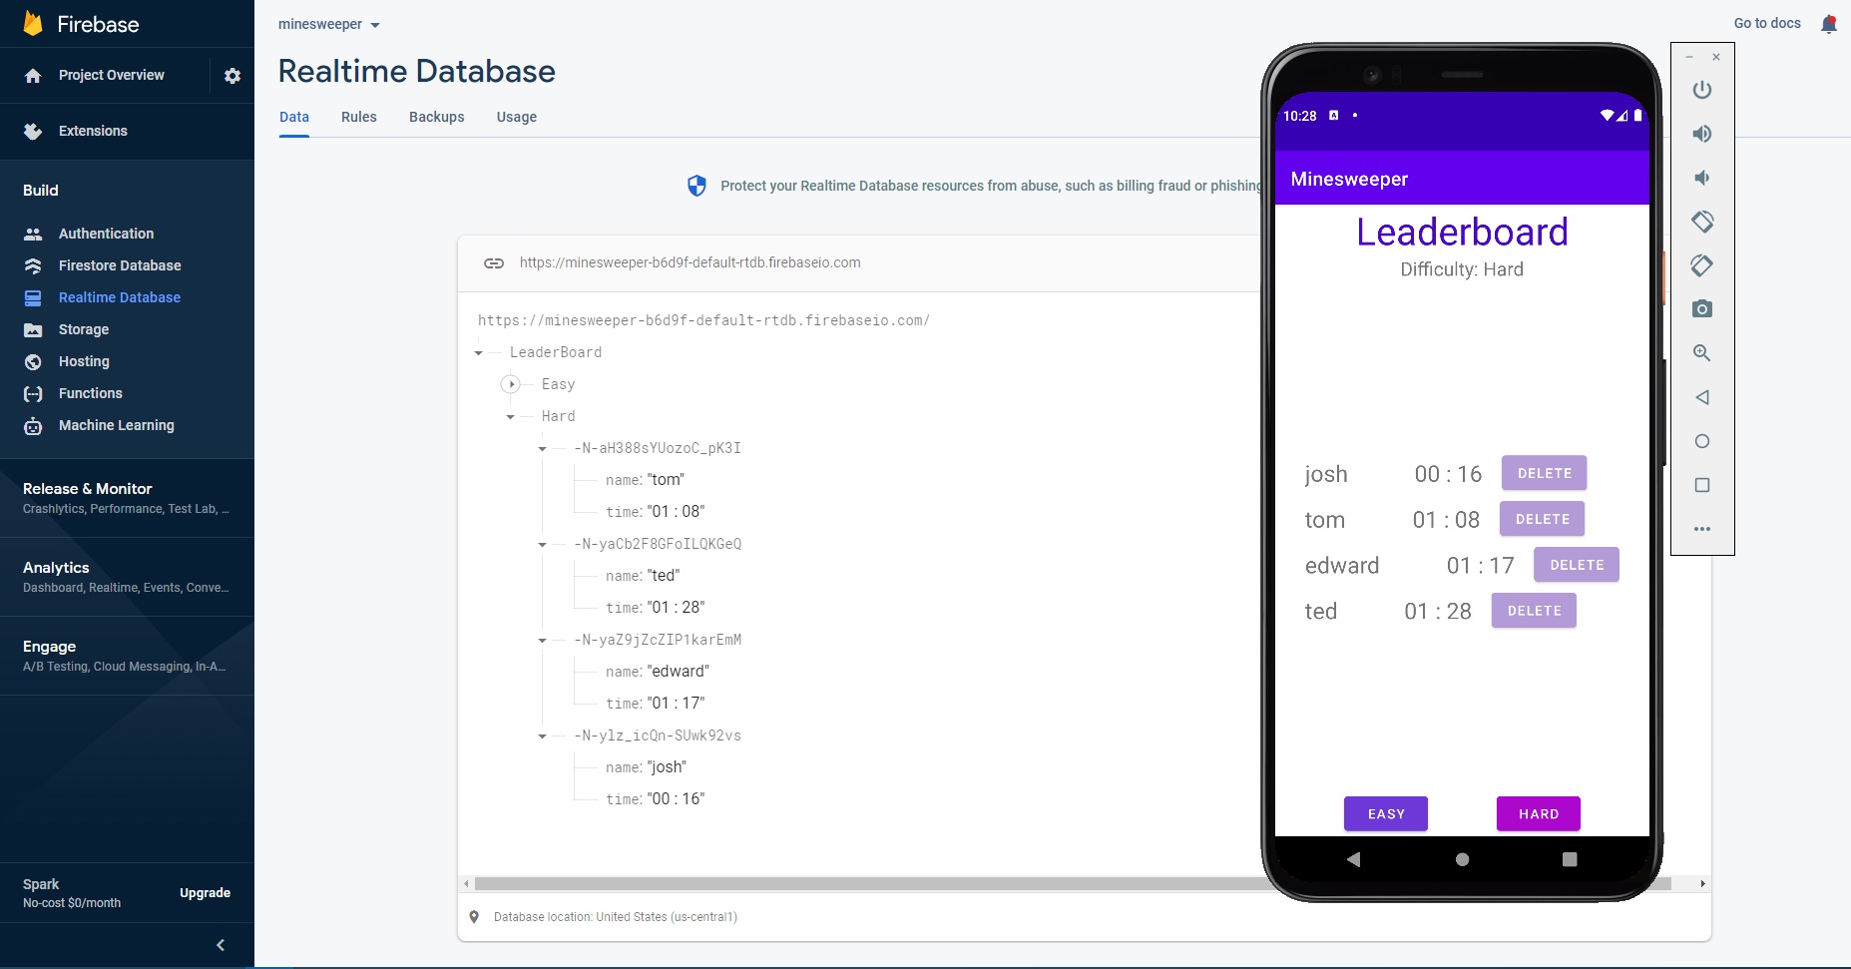The width and height of the screenshot is (1851, 969).
Task: Collapse the -N-aH388sYUozoC_pK3I node
Action: (543, 449)
